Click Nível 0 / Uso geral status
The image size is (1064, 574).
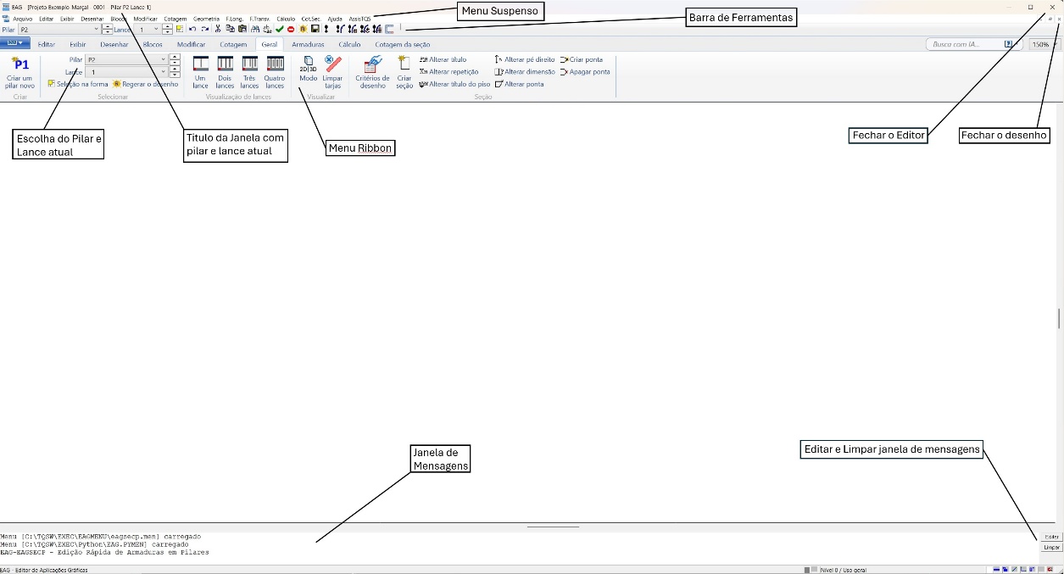[x=843, y=570]
